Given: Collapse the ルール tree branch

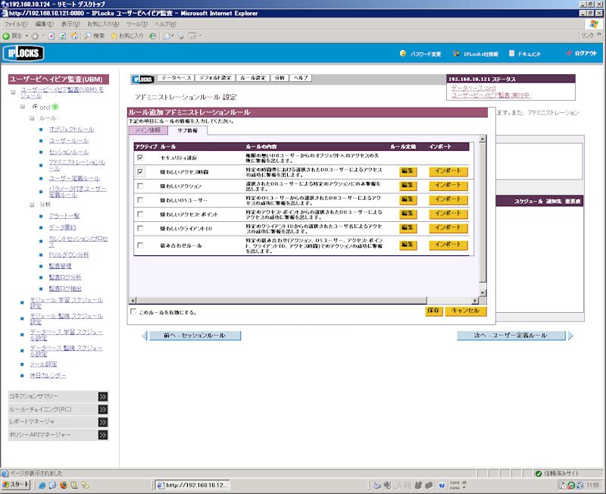Looking at the screenshot, I should tap(32, 118).
